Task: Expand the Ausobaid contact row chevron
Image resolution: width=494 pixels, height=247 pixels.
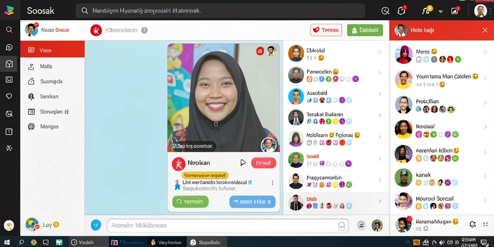Action: (x=380, y=94)
